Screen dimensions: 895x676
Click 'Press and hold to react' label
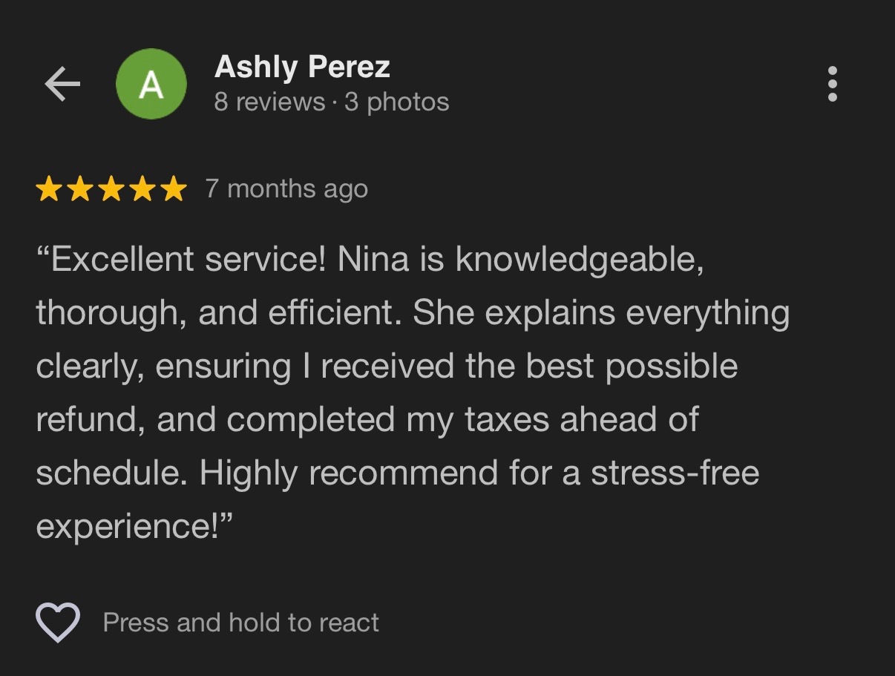click(x=241, y=622)
